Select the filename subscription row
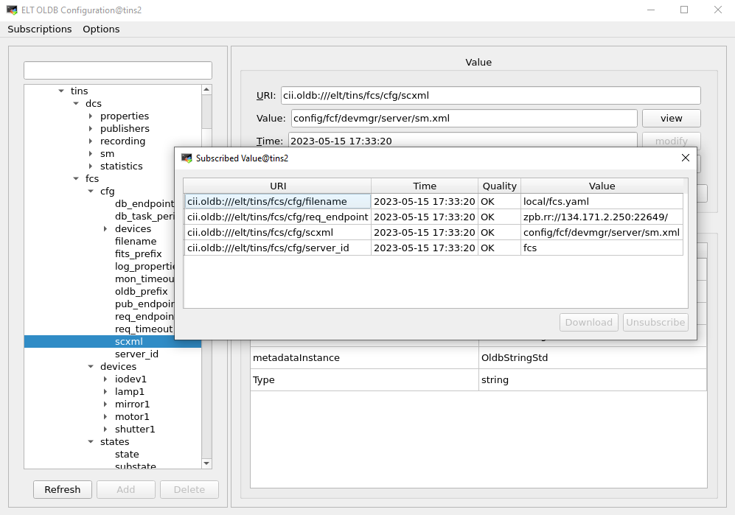The width and height of the screenshot is (735, 515). click(x=276, y=201)
